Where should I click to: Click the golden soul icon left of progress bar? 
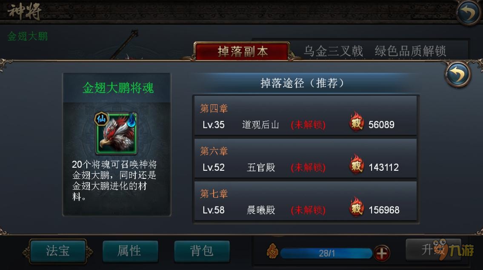point(273,251)
